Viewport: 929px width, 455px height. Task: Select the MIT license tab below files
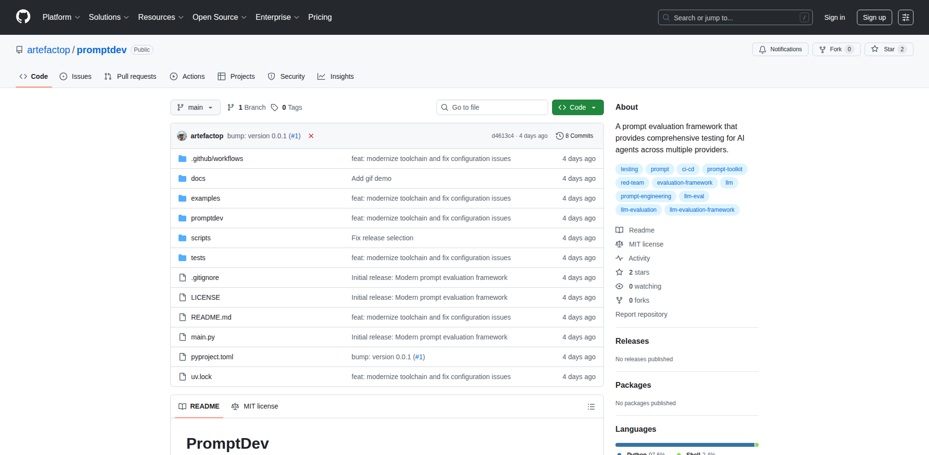[x=255, y=406]
